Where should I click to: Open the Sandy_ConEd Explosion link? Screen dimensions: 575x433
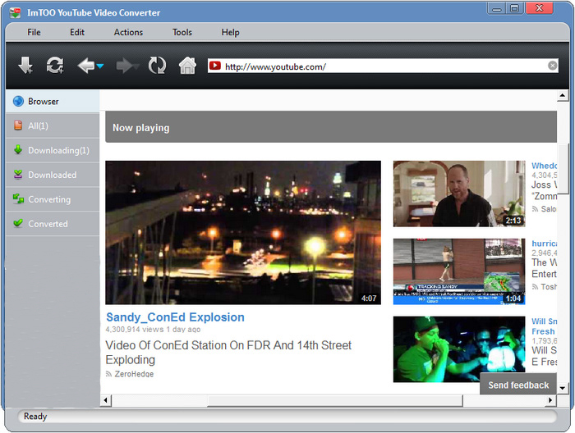click(x=175, y=317)
